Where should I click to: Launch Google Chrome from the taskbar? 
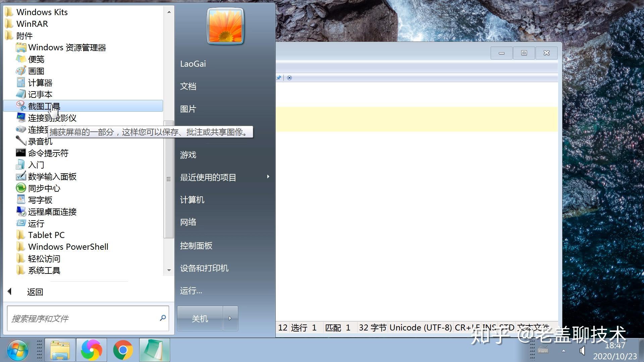(123, 350)
